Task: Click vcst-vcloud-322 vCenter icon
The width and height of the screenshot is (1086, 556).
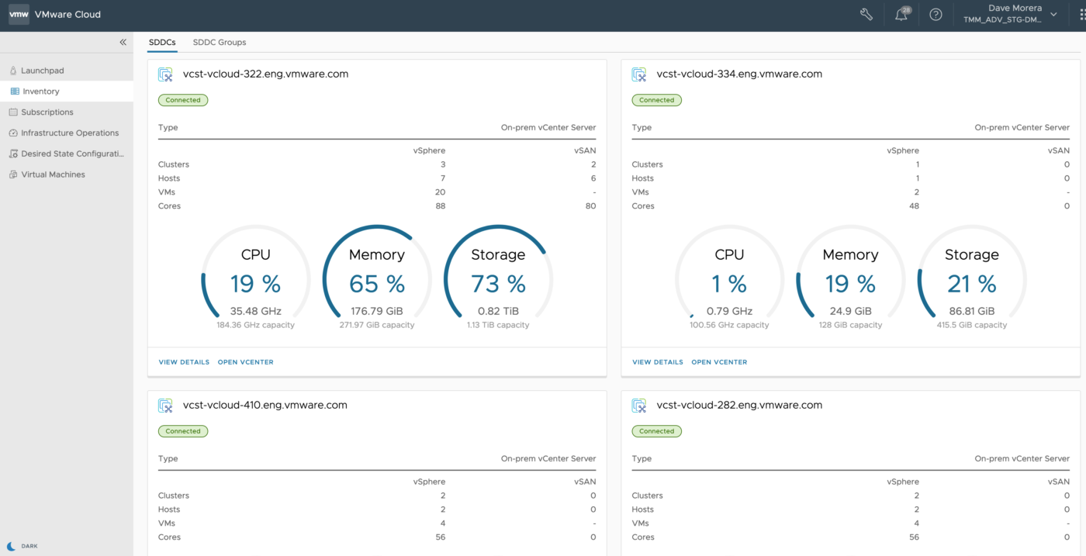Action: [x=165, y=74]
